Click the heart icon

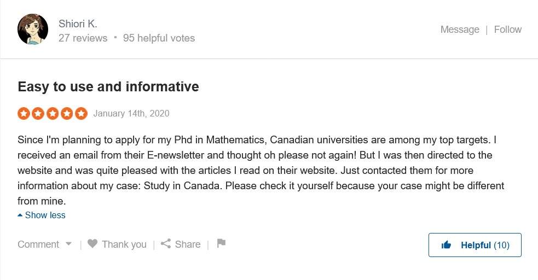[x=92, y=244]
